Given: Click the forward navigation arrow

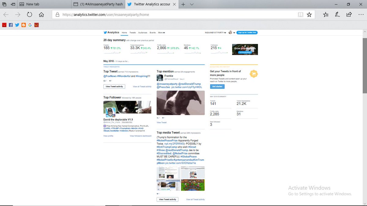Looking at the screenshot, I should [x=18, y=15].
